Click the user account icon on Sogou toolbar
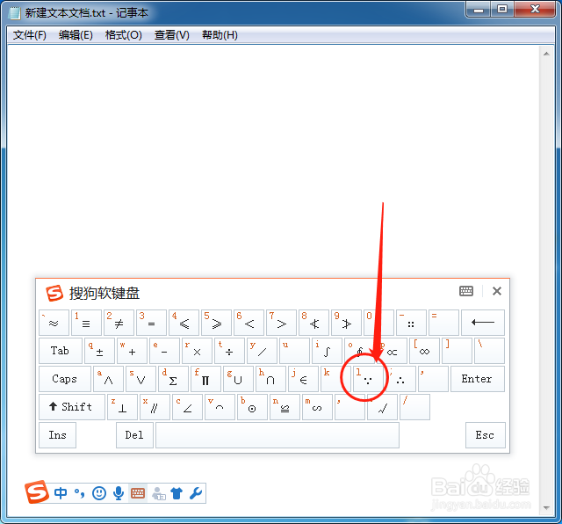562x524 pixels. (x=158, y=494)
